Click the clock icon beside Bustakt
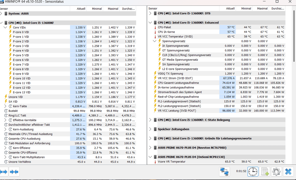 click(x=6, y=111)
